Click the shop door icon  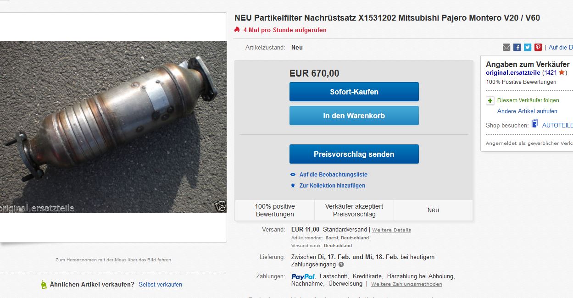coord(534,124)
